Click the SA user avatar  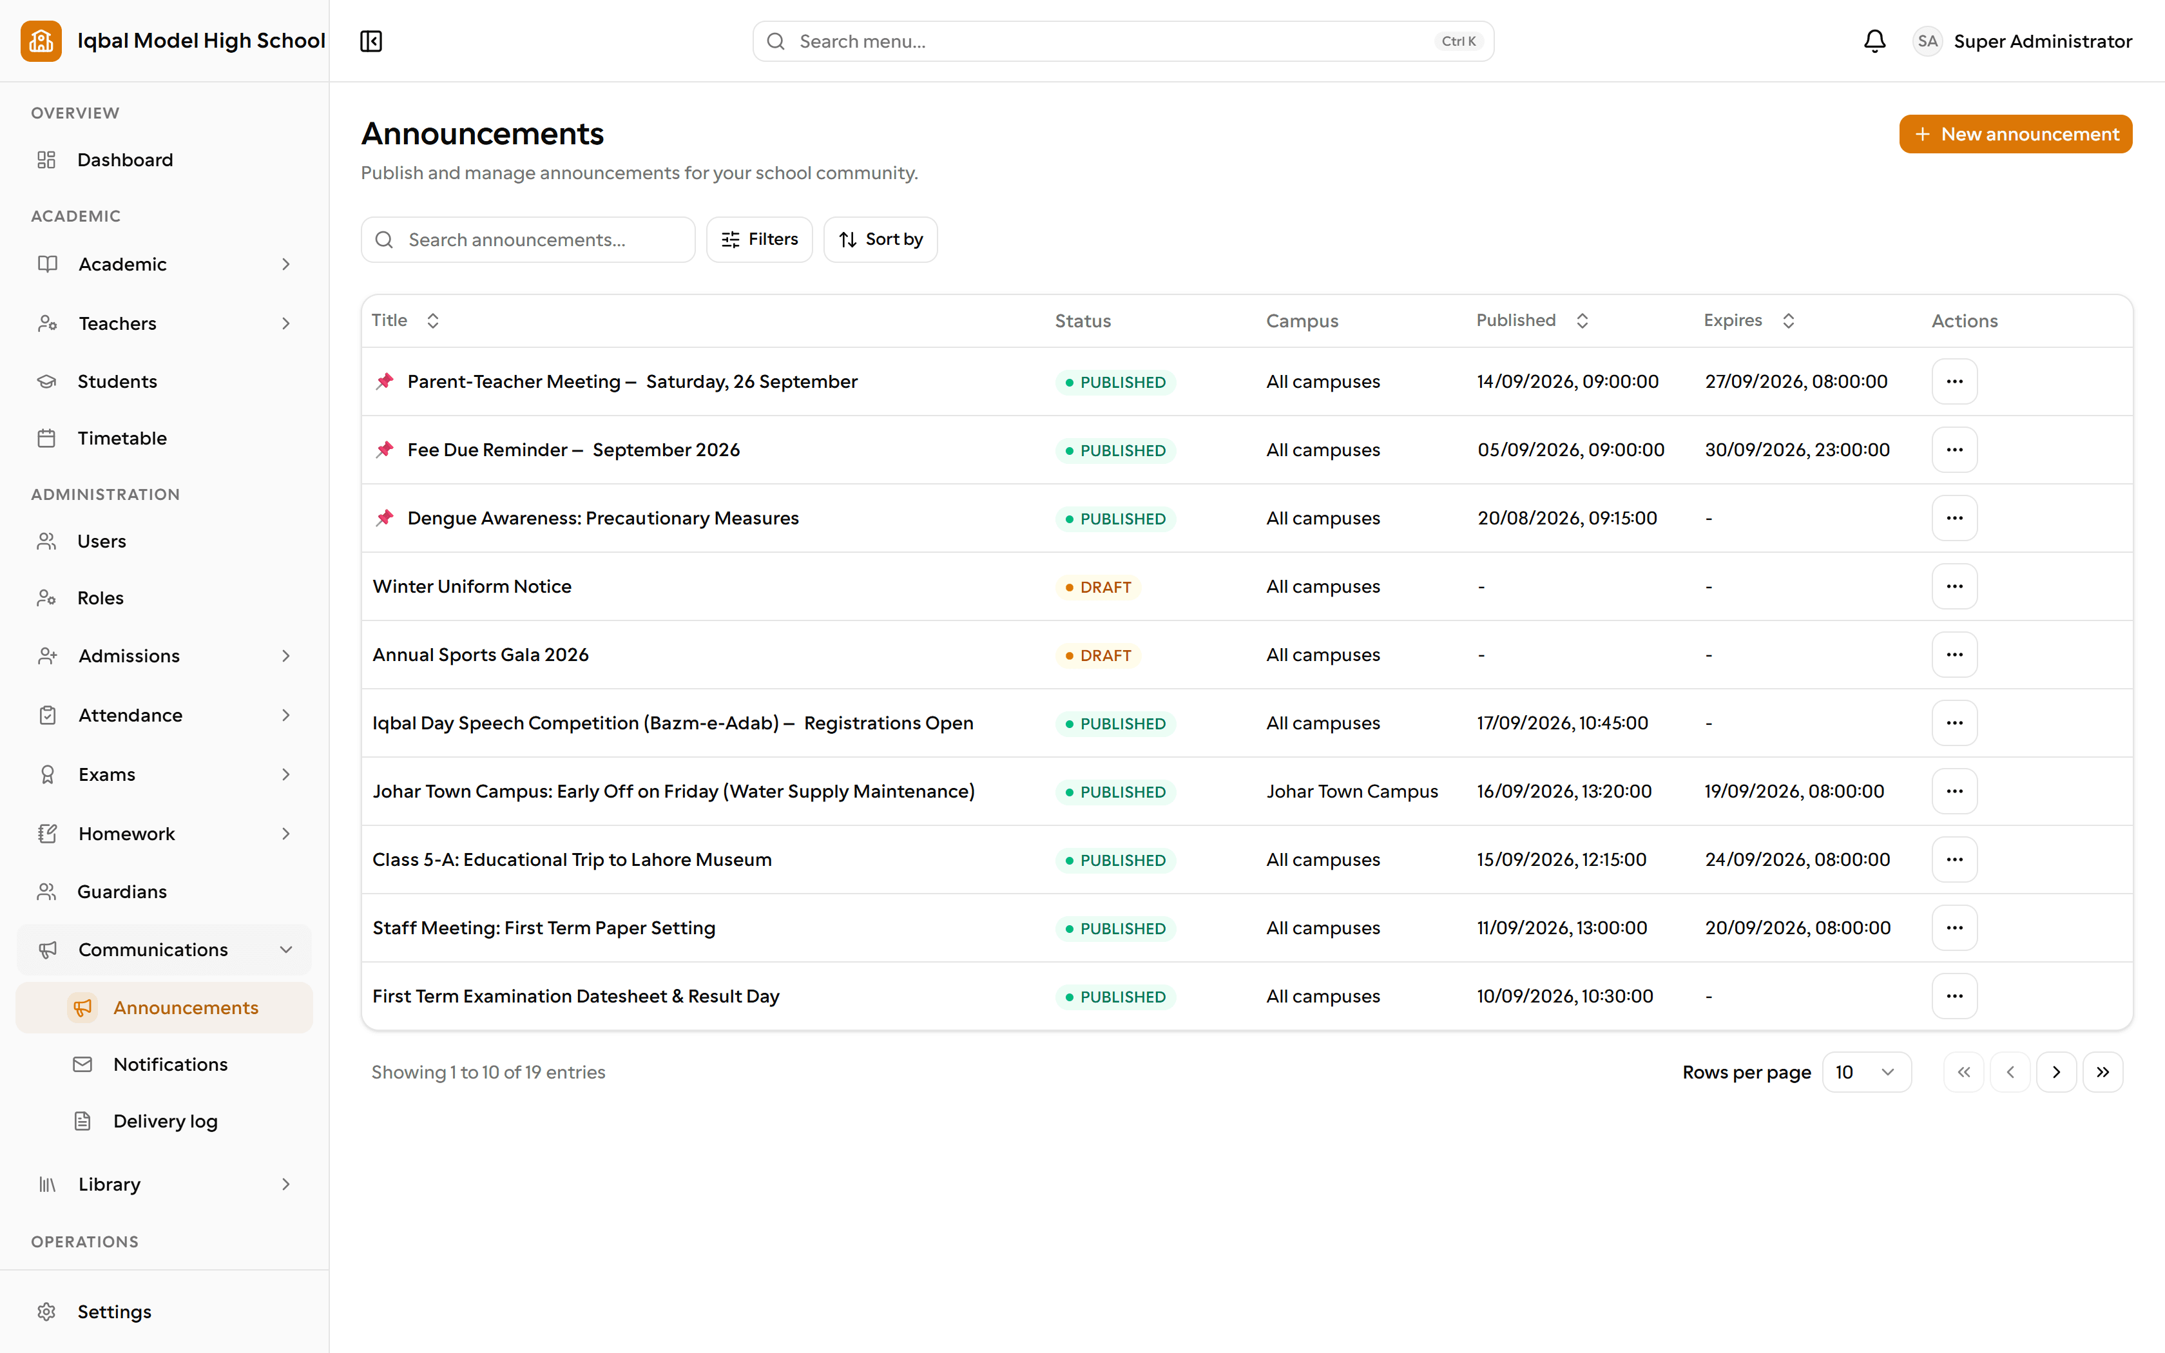click(x=1927, y=41)
